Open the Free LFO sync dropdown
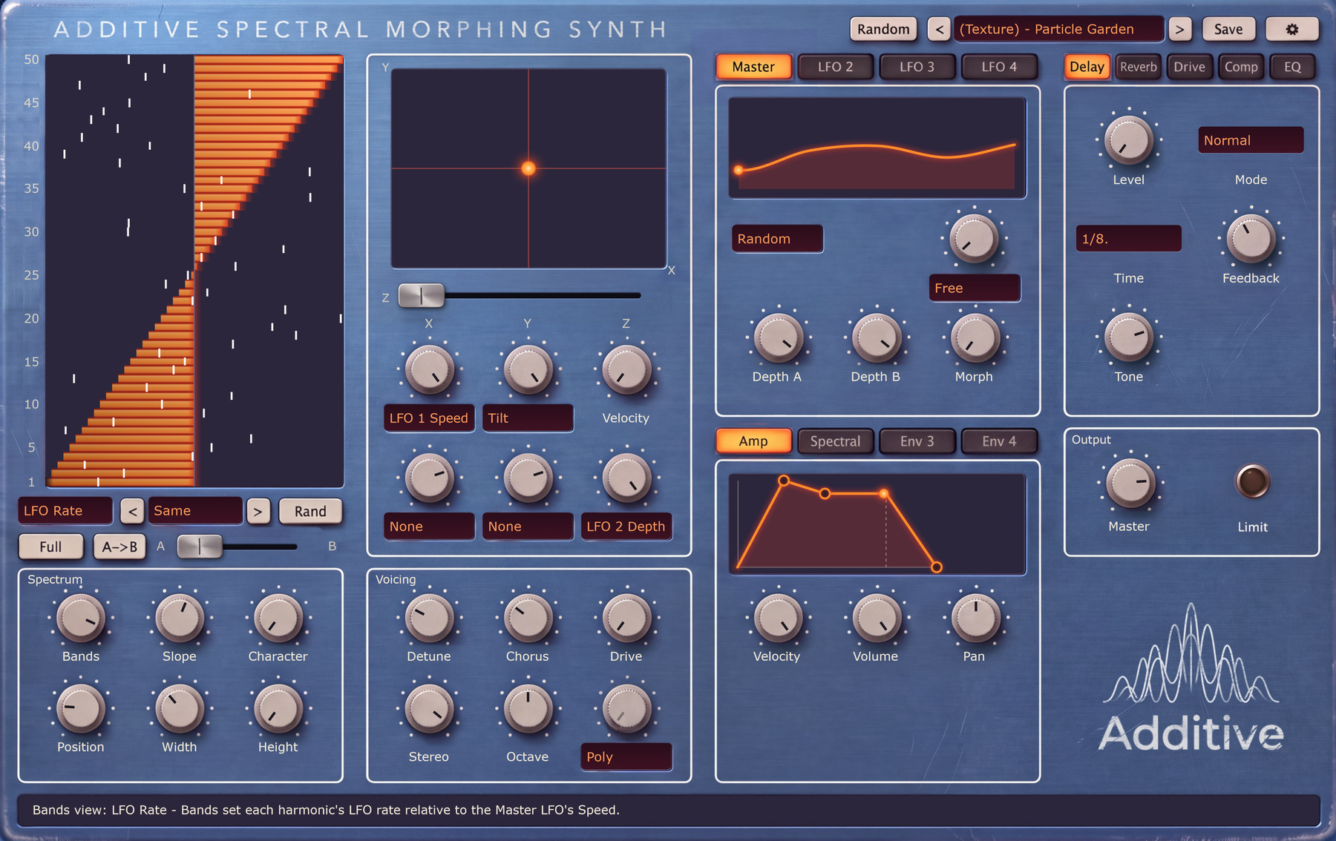This screenshot has height=841, width=1336. (975, 288)
